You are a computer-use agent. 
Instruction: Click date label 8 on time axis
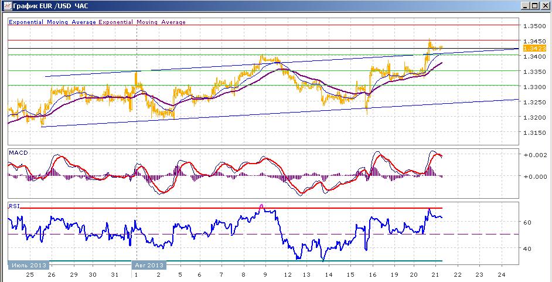[243, 274]
